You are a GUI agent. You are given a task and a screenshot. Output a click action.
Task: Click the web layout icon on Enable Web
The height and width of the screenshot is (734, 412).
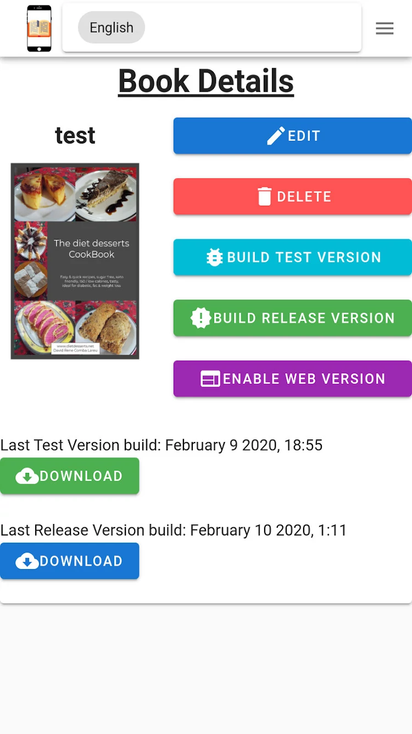pos(210,379)
